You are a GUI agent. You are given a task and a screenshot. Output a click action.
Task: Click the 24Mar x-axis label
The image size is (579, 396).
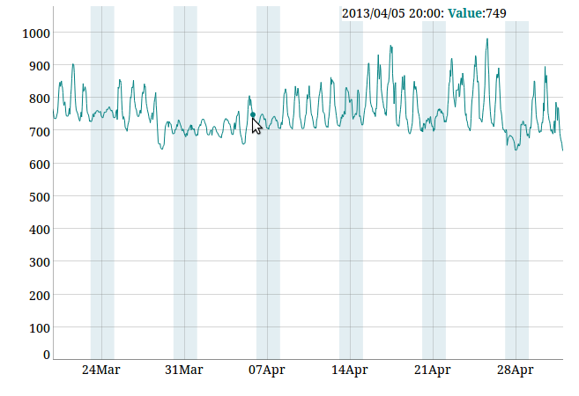[x=100, y=370]
